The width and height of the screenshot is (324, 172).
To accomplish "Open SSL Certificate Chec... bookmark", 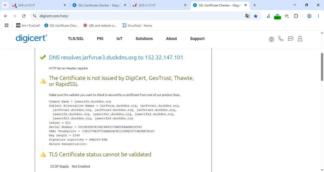I will coord(62,26).
